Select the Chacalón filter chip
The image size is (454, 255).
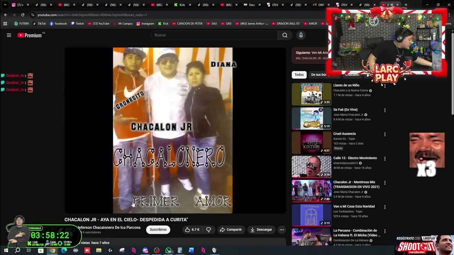point(352,75)
